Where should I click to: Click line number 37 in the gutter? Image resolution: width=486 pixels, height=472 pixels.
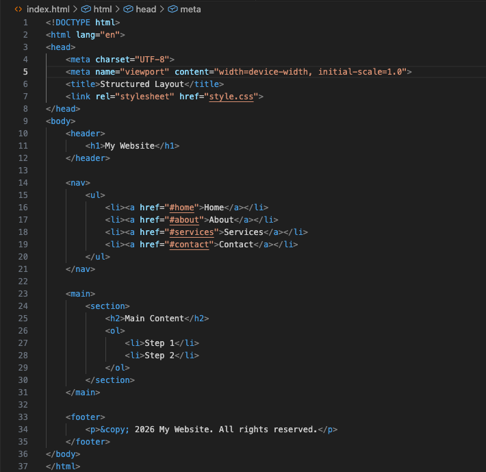click(x=23, y=467)
